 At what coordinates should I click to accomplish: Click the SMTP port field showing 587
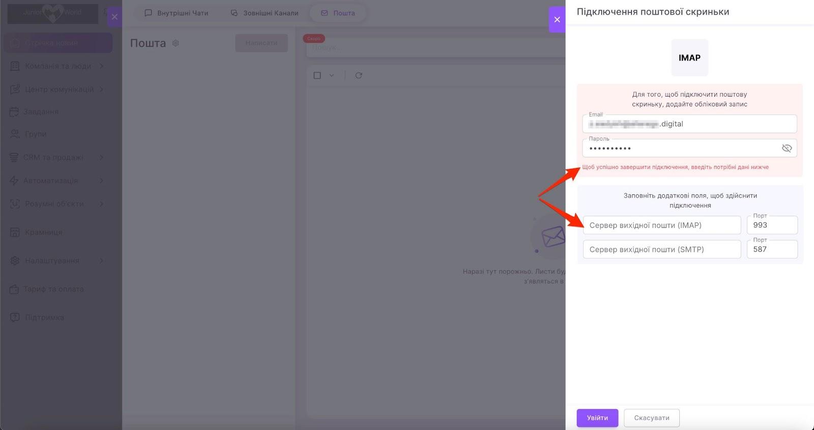click(x=772, y=249)
